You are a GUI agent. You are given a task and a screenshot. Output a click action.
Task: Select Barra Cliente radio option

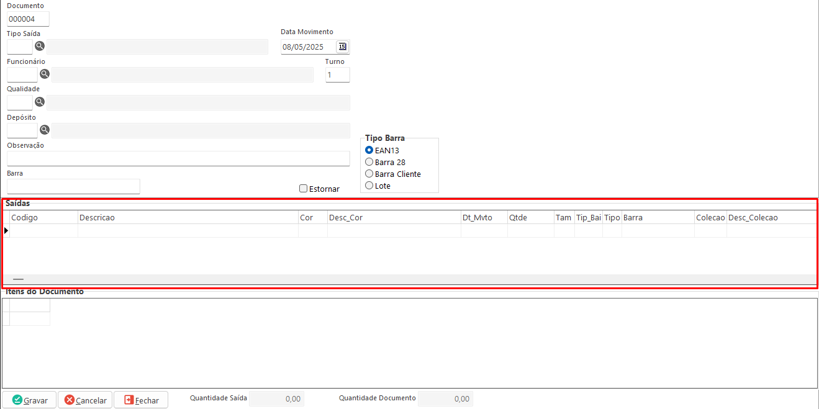(x=369, y=174)
